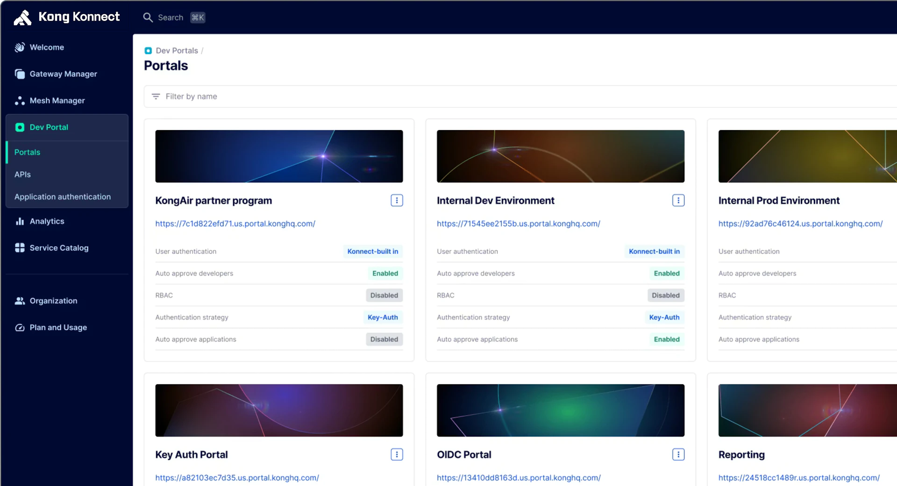Open Internal Dev Environment options menu
This screenshot has height=486, width=897.
(x=678, y=201)
